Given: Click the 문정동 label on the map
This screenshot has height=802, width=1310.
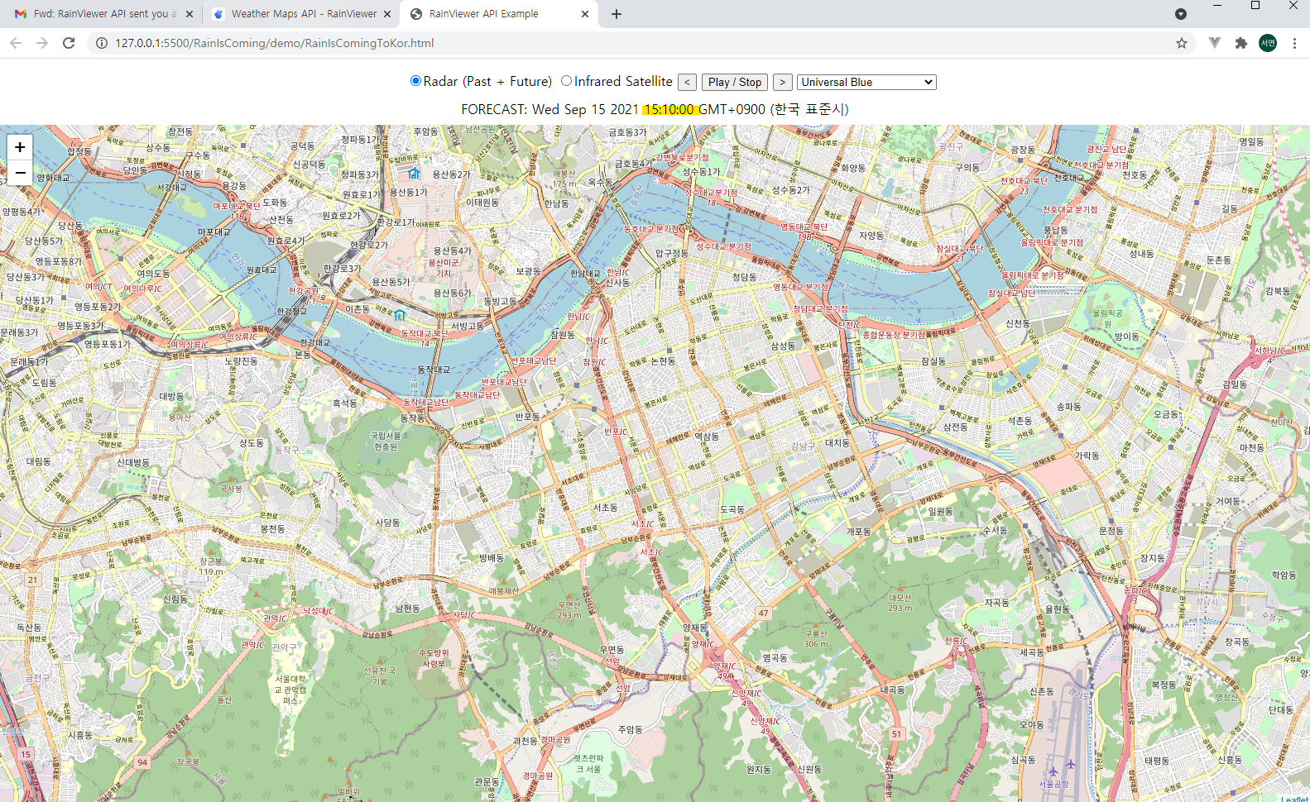Looking at the screenshot, I should [1111, 531].
